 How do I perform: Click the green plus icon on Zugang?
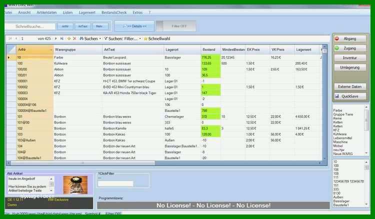coord(337,48)
